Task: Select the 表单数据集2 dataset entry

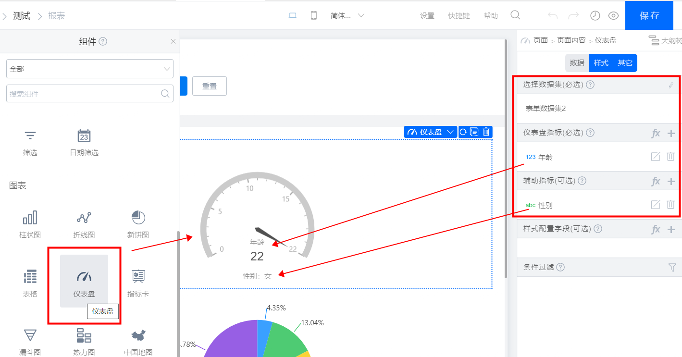Action: coord(546,109)
